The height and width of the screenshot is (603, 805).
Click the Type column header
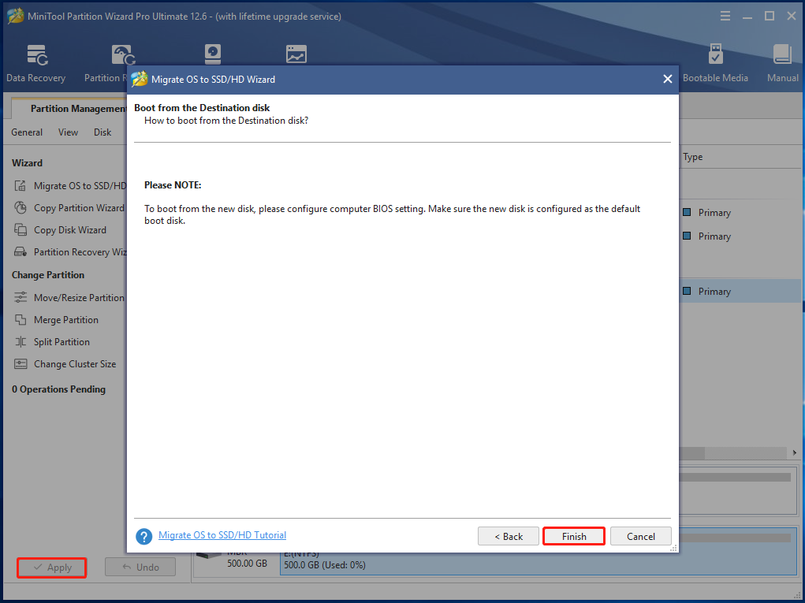692,157
